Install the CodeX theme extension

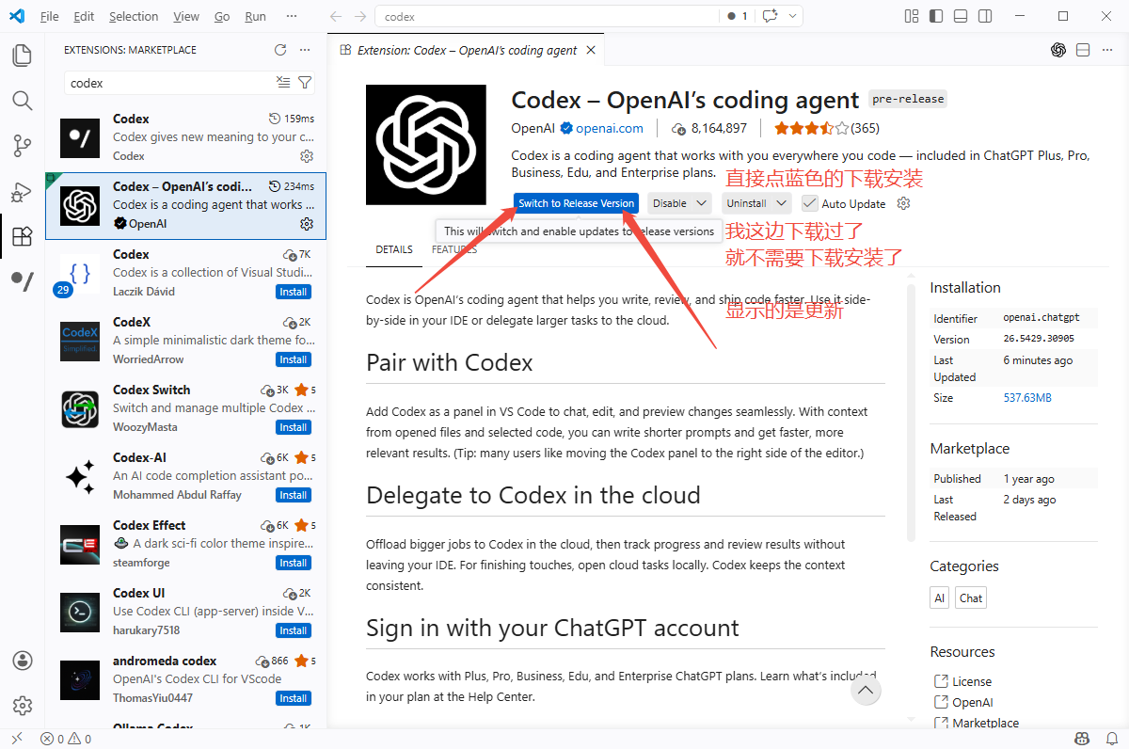[294, 359]
